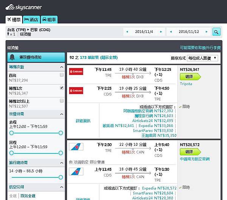This screenshot has height=200, width=227.
Task: Click the Tripsta provider link
Action: [x=186, y=84]
